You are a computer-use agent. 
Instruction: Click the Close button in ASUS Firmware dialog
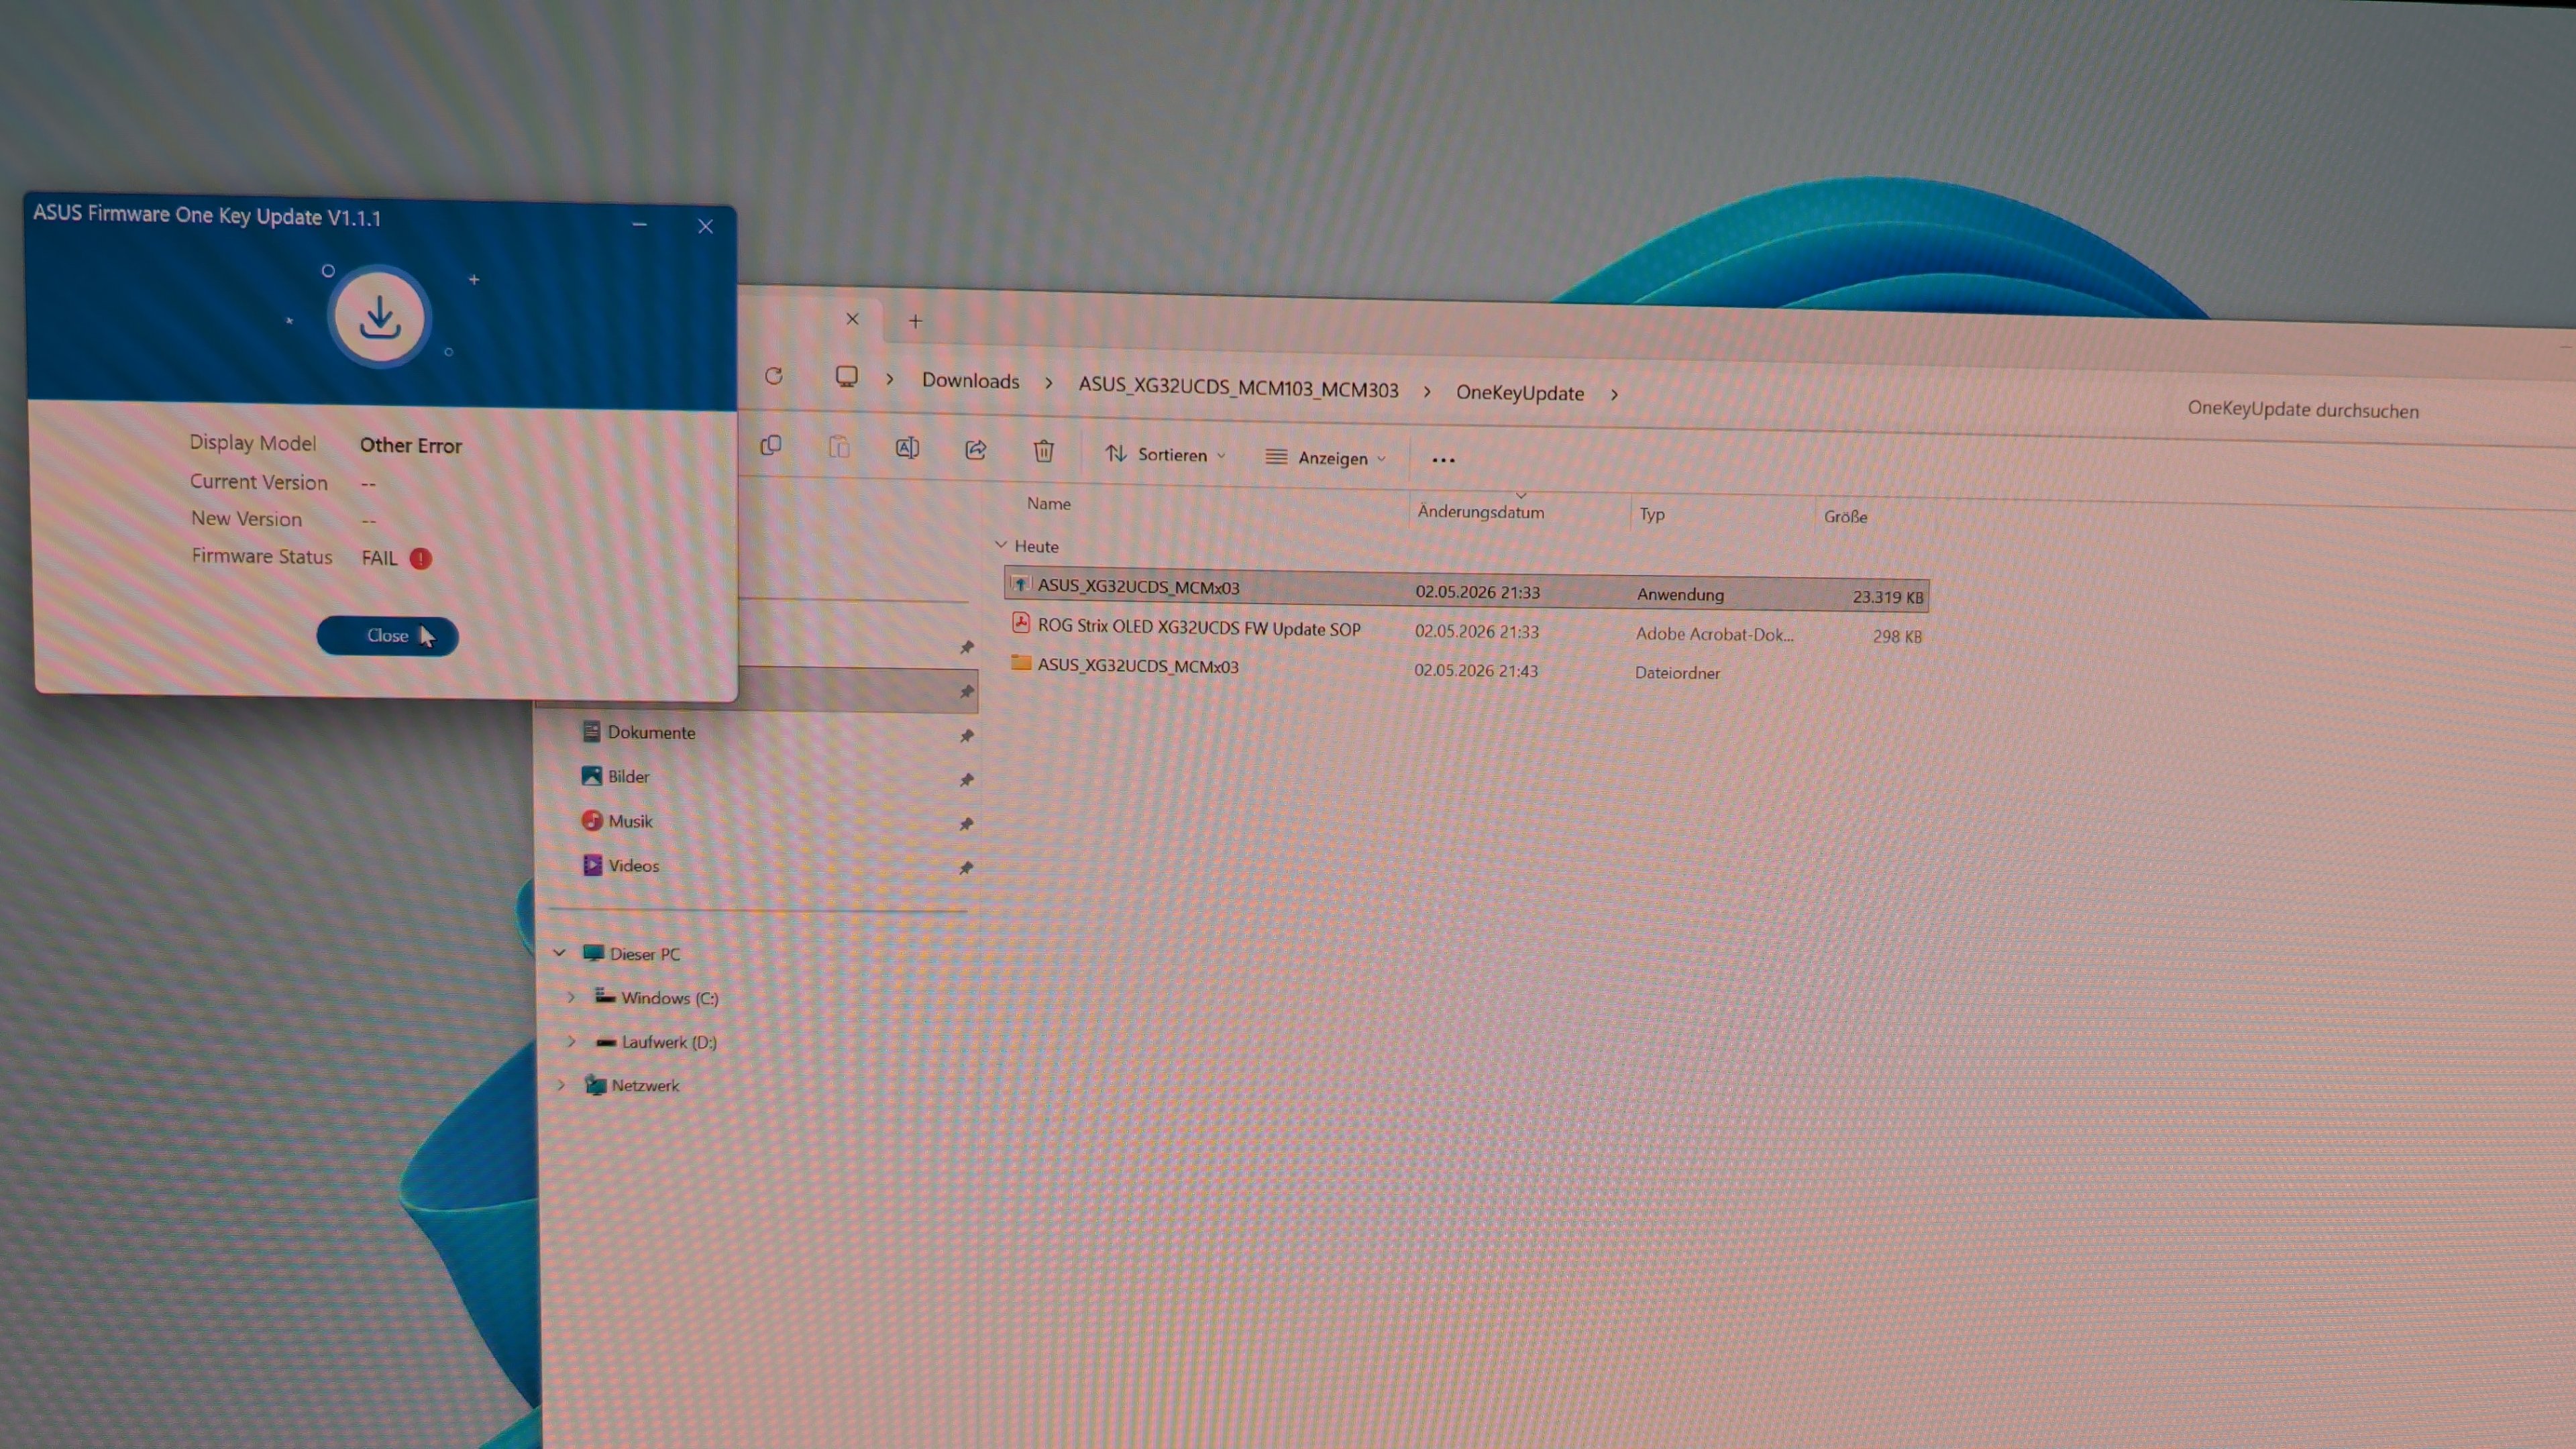click(387, 636)
